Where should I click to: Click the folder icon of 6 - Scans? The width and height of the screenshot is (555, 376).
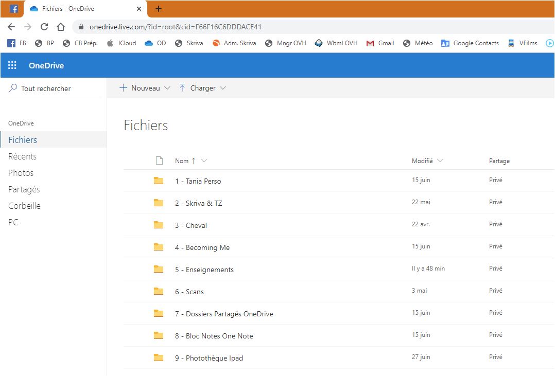[159, 291]
